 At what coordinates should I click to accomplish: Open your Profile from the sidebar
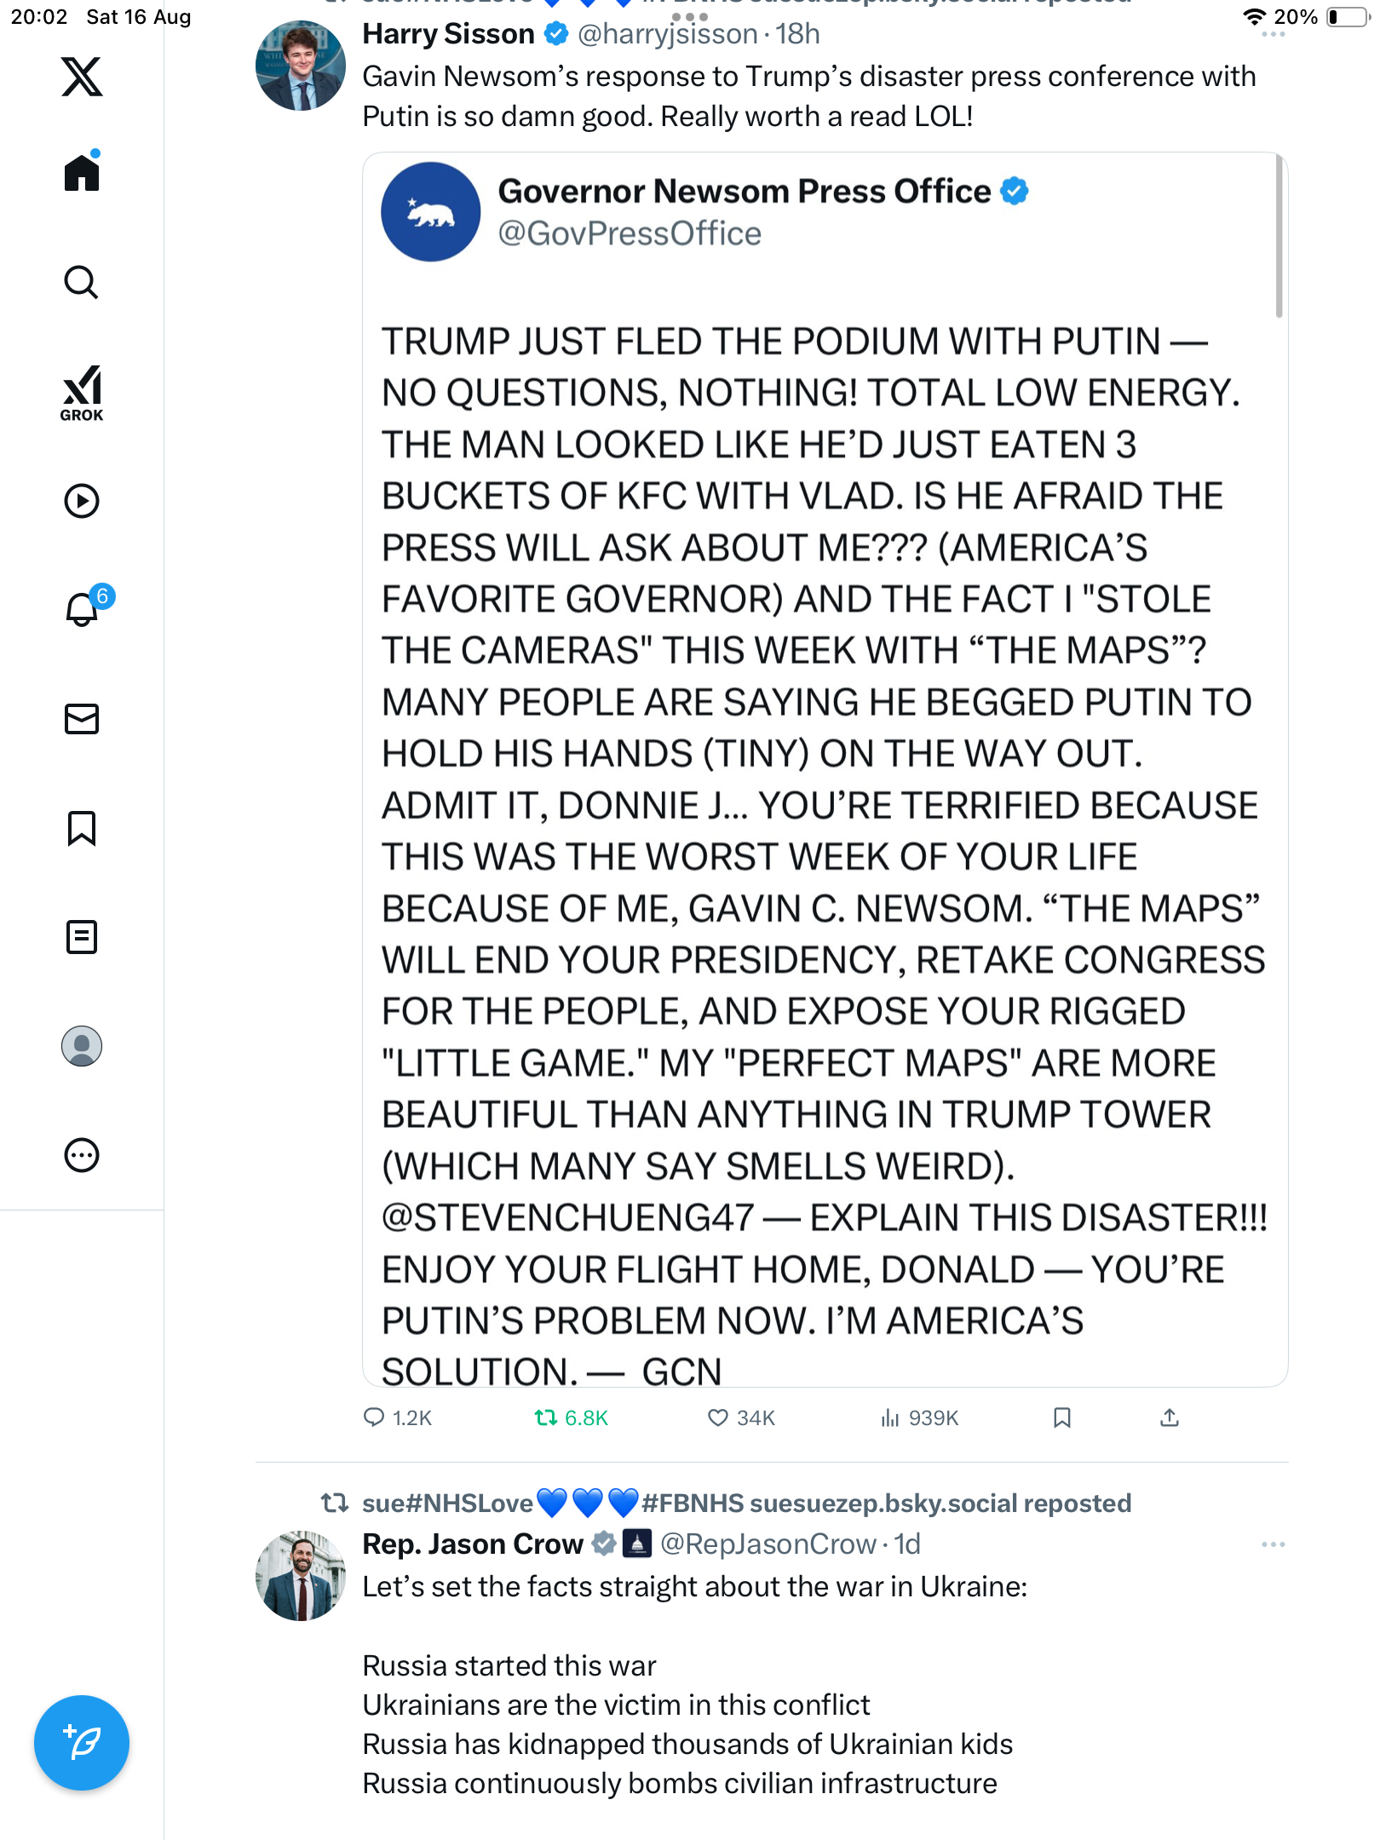coord(82,1046)
